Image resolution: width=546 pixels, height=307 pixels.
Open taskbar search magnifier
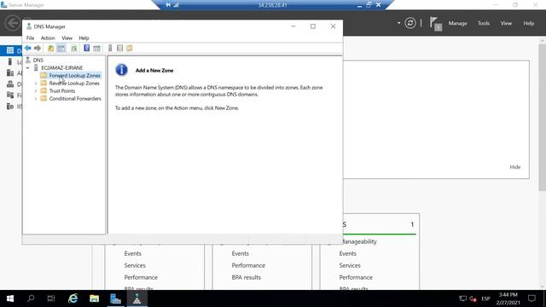coord(31,298)
